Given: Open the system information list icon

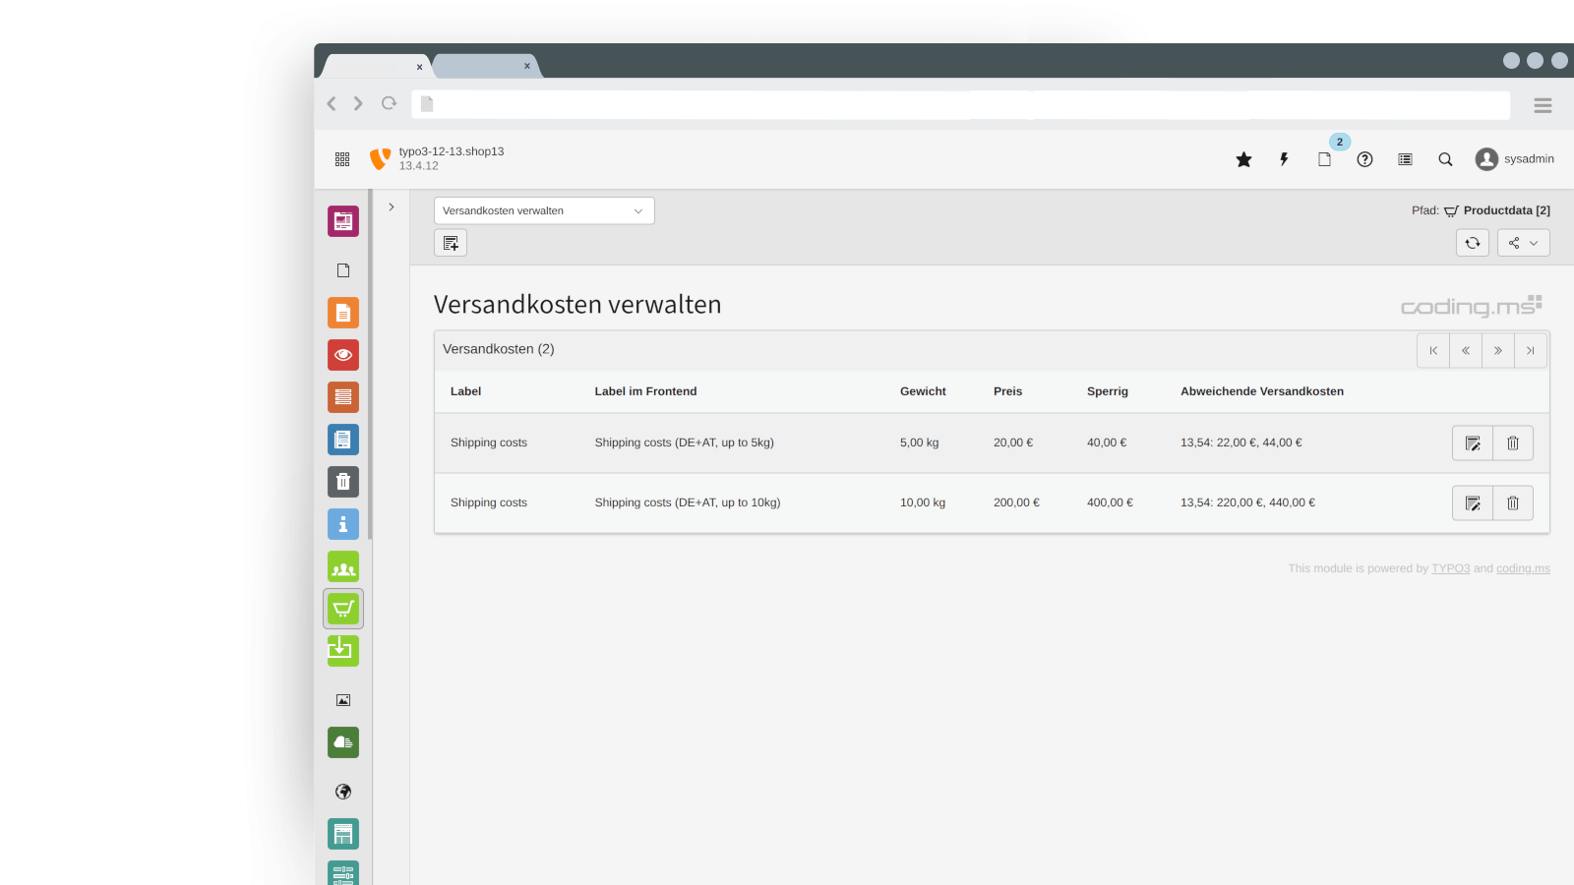Looking at the screenshot, I should (x=1405, y=159).
